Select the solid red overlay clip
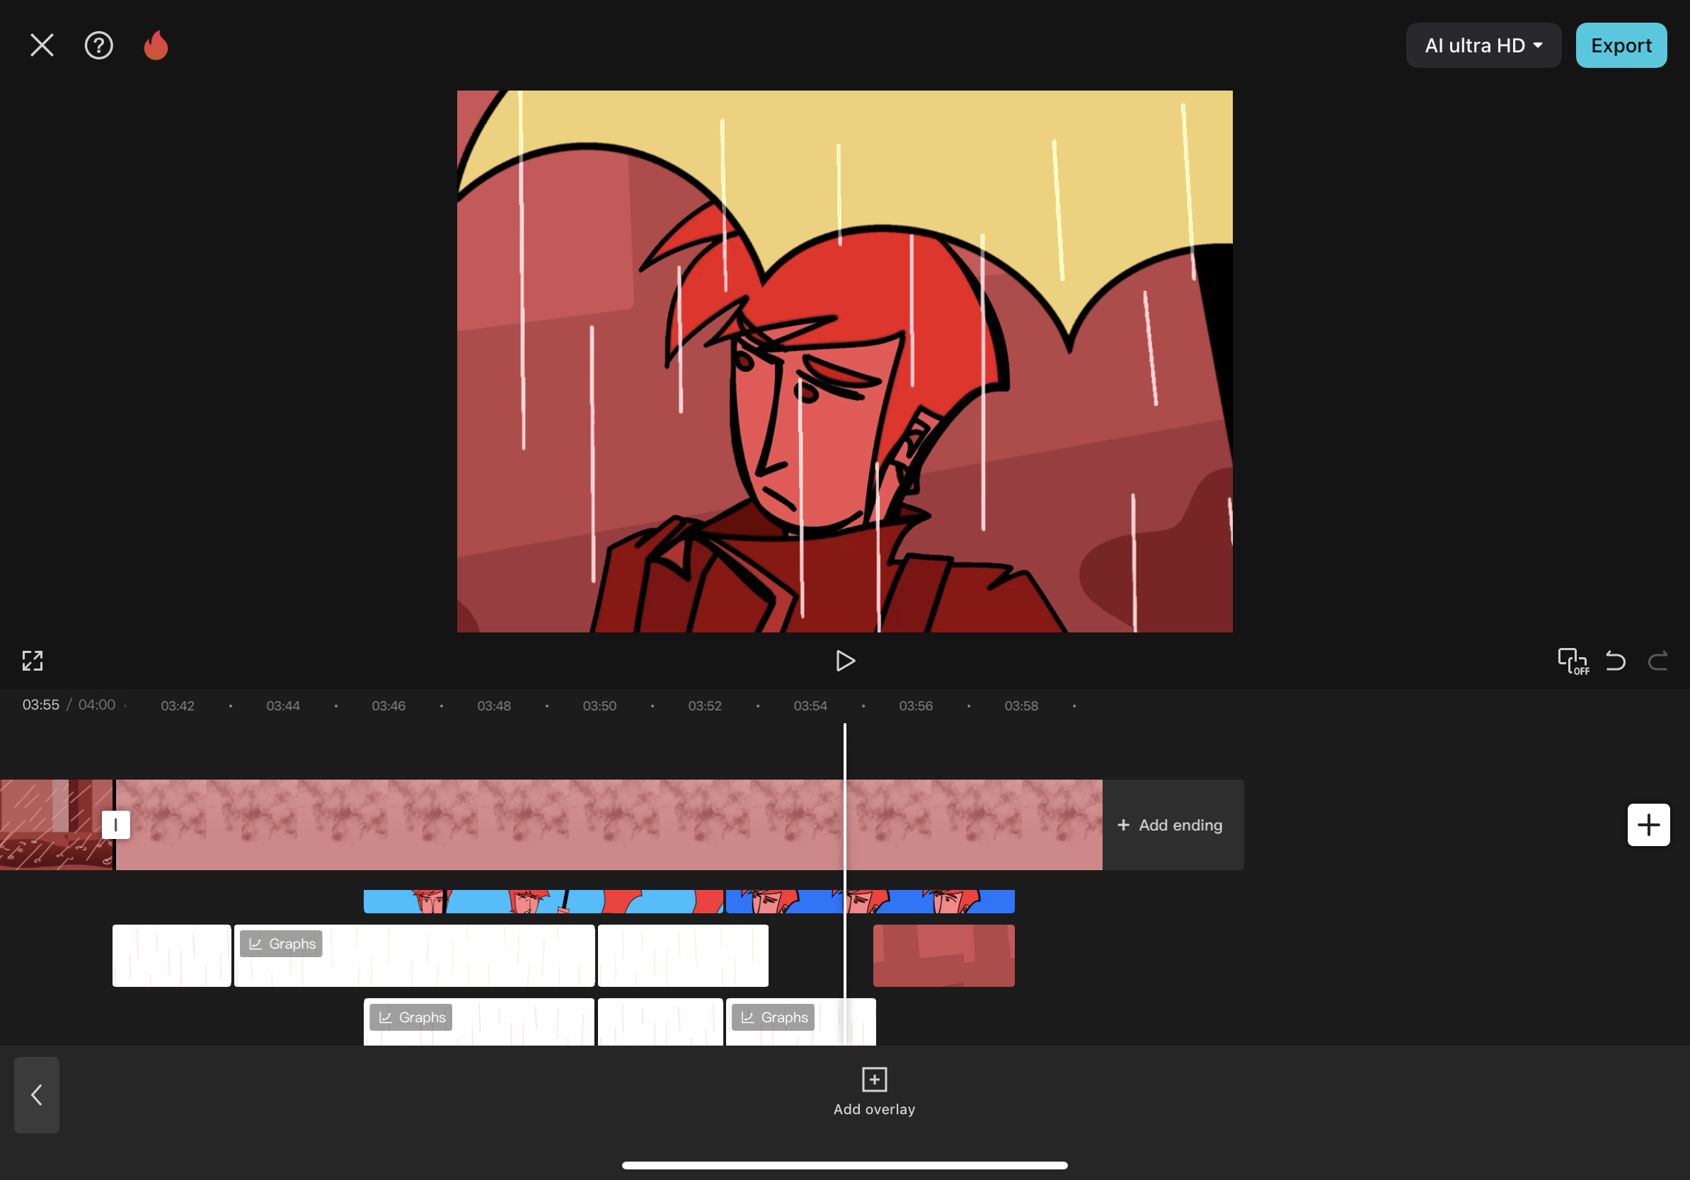Image resolution: width=1690 pixels, height=1180 pixels. point(943,956)
